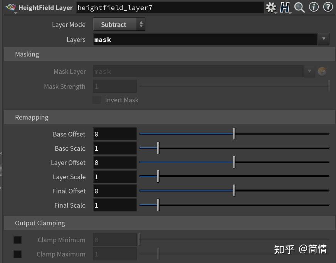Enable Clamp Maximum
Screen dimensions: 336x263
point(18,254)
